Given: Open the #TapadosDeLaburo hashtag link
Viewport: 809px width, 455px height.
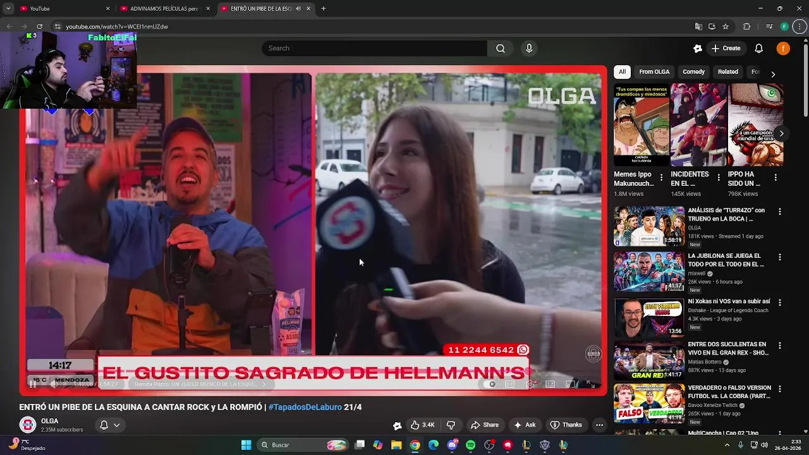Looking at the screenshot, I should click(x=305, y=407).
